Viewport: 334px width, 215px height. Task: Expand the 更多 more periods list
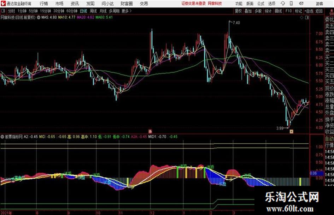pyautogui.click(x=127, y=11)
